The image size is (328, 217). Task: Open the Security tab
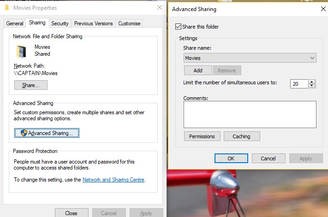click(60, 23)
